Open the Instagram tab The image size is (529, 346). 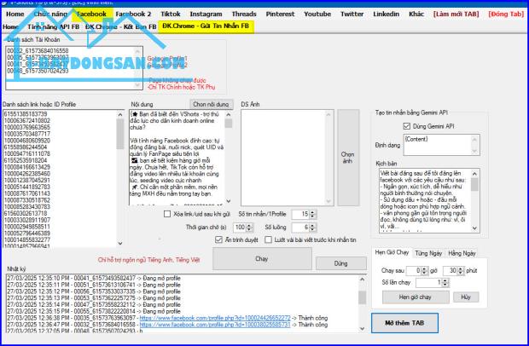pos(206,14)
